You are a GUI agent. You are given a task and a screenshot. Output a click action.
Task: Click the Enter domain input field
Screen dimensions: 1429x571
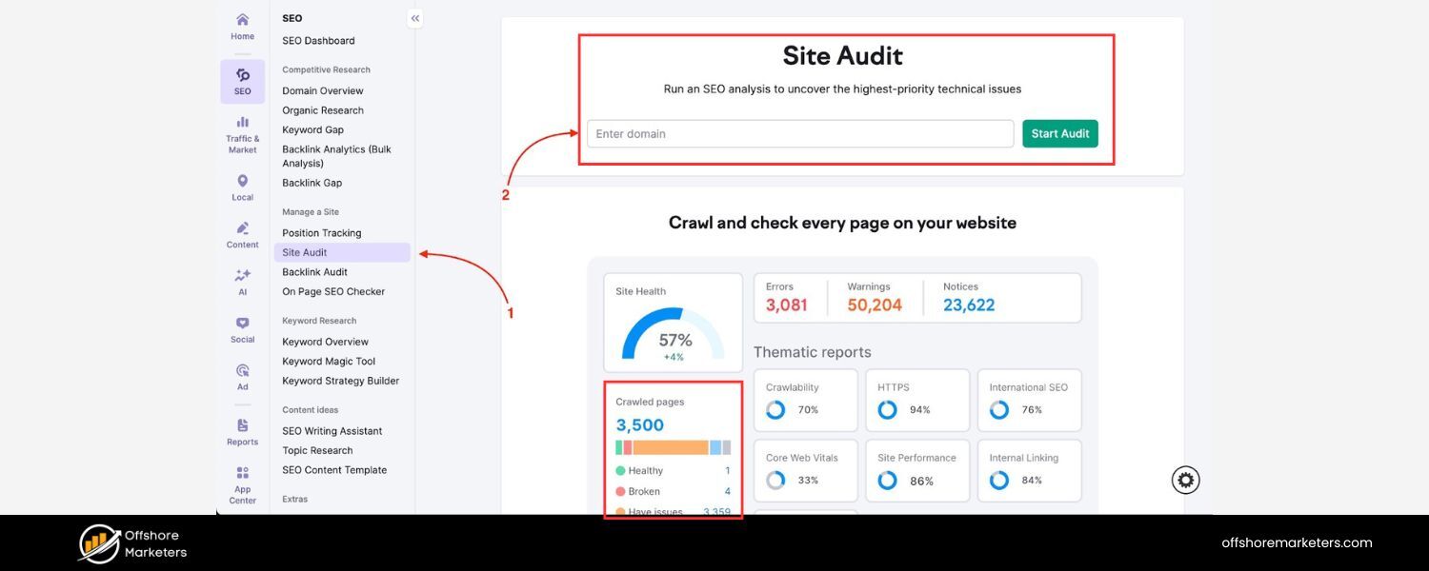[x=798, y=133]
